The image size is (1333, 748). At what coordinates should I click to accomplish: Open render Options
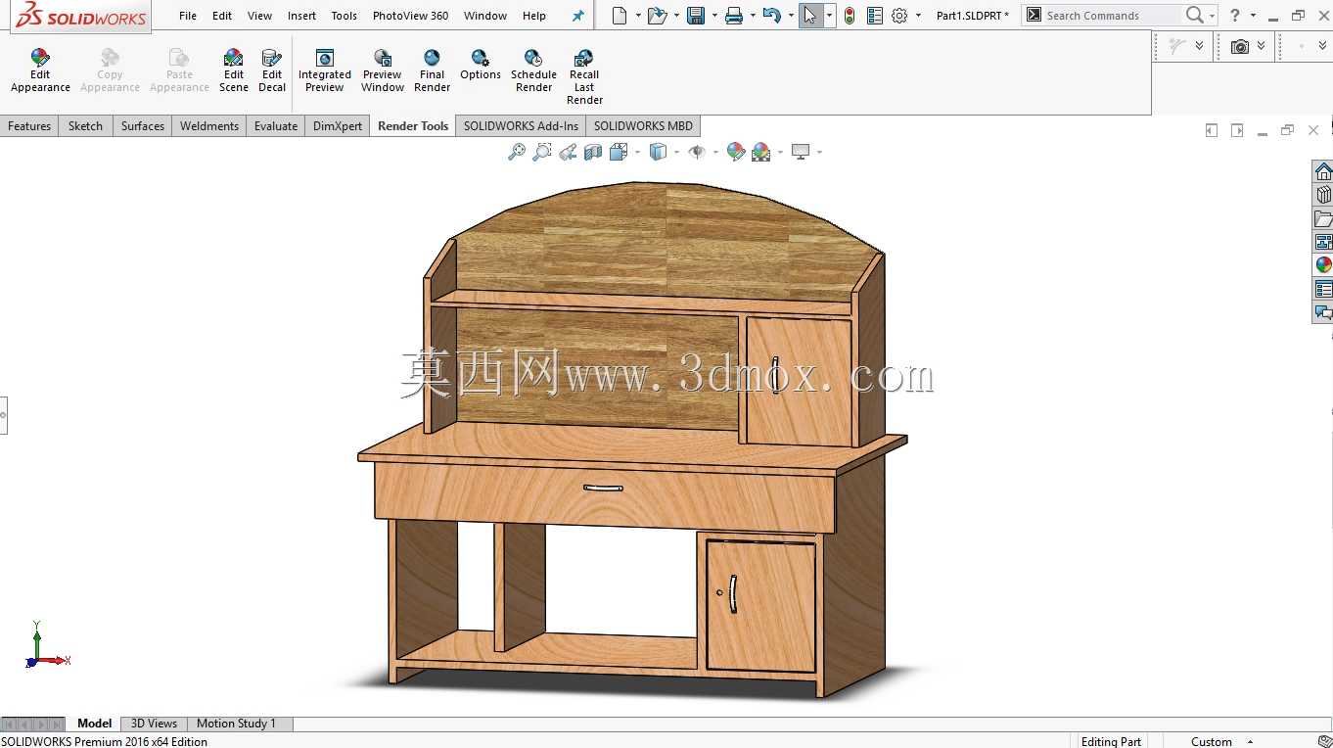click(x=481, y=65)
